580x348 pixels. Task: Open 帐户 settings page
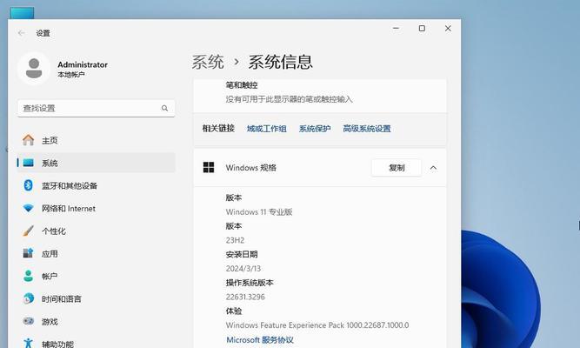[x=97, y=276]
